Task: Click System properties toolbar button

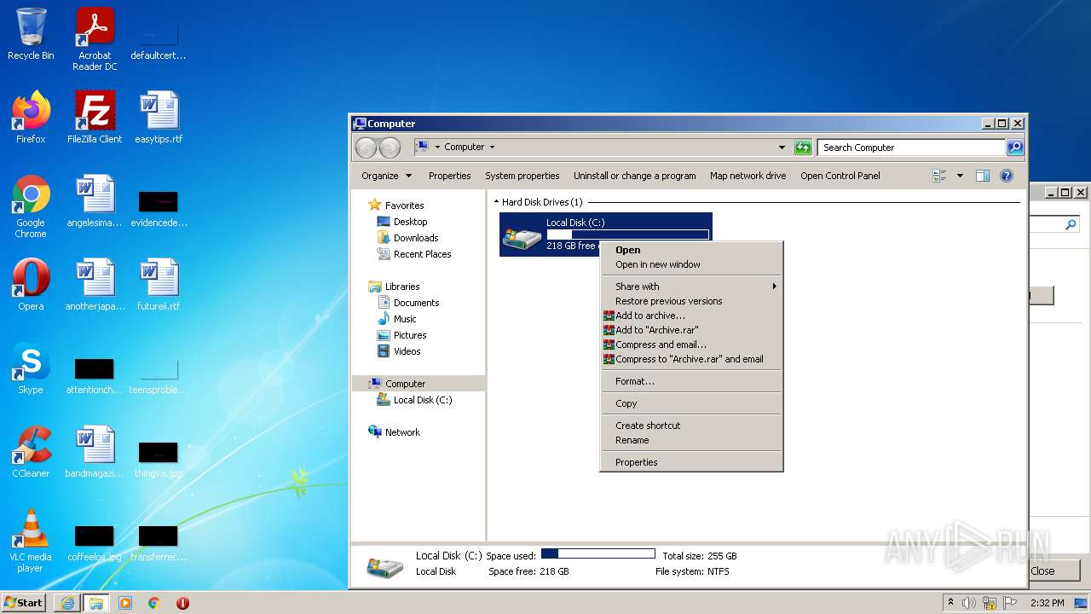Action: pyautogui.click(x=522, y=176)
